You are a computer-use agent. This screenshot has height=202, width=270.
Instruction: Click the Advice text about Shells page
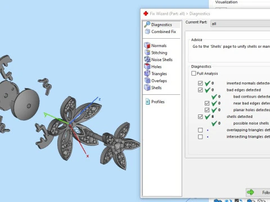point(231,47)
